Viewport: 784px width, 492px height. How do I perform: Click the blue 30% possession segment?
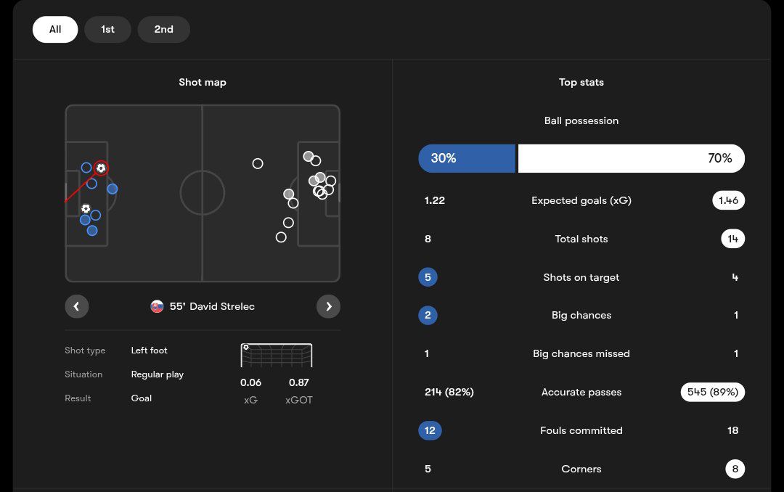[x=467, y=158]
